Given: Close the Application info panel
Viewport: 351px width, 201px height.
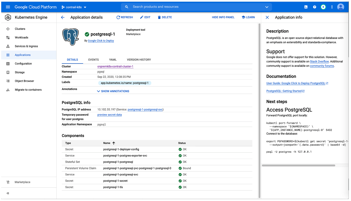Looking at the screenshot, I should [267, 17].
